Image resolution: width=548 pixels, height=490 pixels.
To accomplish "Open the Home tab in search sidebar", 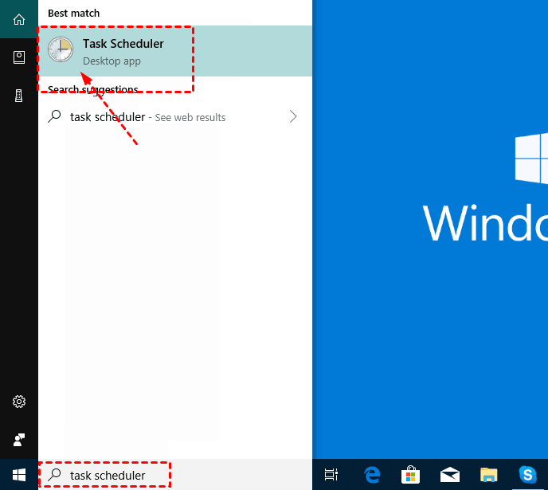I will 19,19.
